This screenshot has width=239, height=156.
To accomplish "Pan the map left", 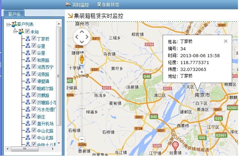I will 77,37.
